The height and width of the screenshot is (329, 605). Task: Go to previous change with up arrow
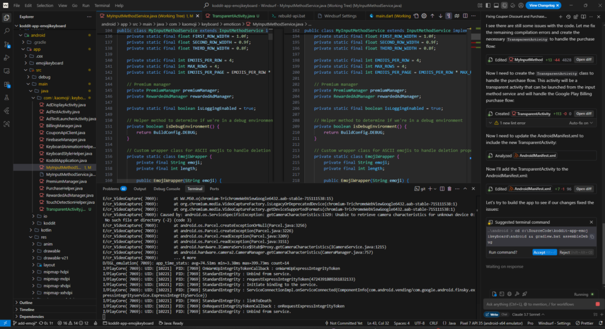432,16
